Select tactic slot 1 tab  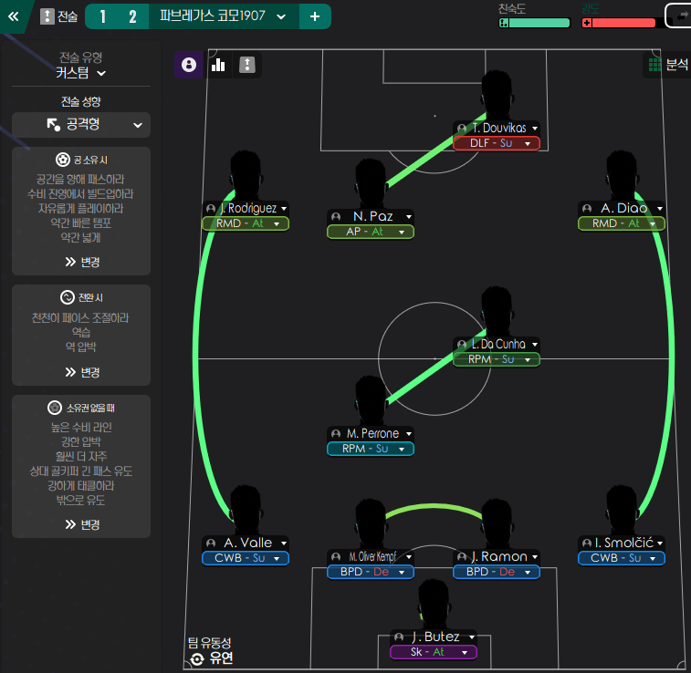(102, 16)
